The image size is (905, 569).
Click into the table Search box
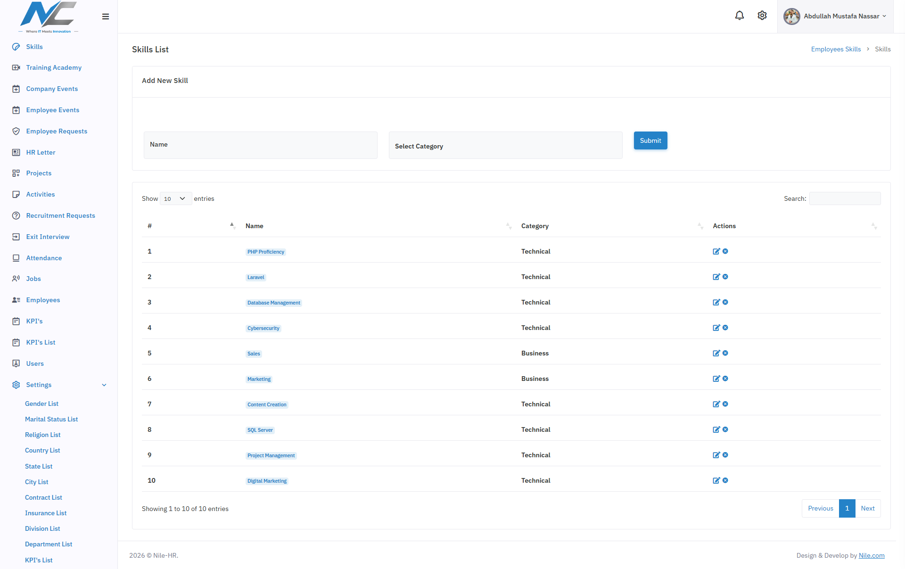845,198
